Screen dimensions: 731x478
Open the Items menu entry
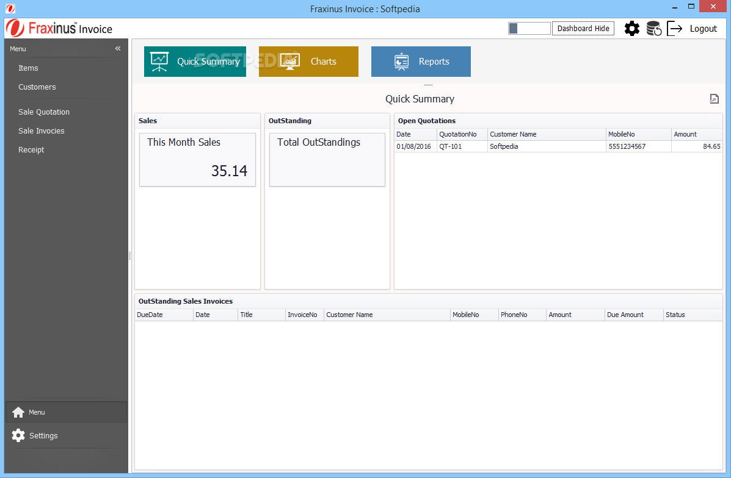coord(28,68)
